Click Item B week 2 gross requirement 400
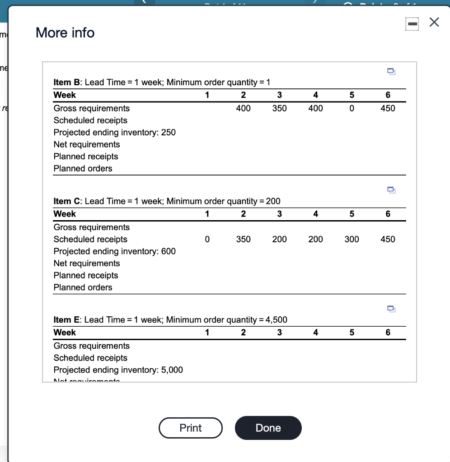This screenshot has width=450, height=462. (x=243, y=108)
